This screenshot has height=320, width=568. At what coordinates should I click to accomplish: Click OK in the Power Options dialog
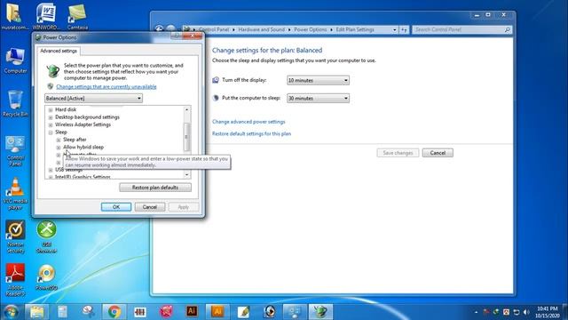click(x=116, y=207)
